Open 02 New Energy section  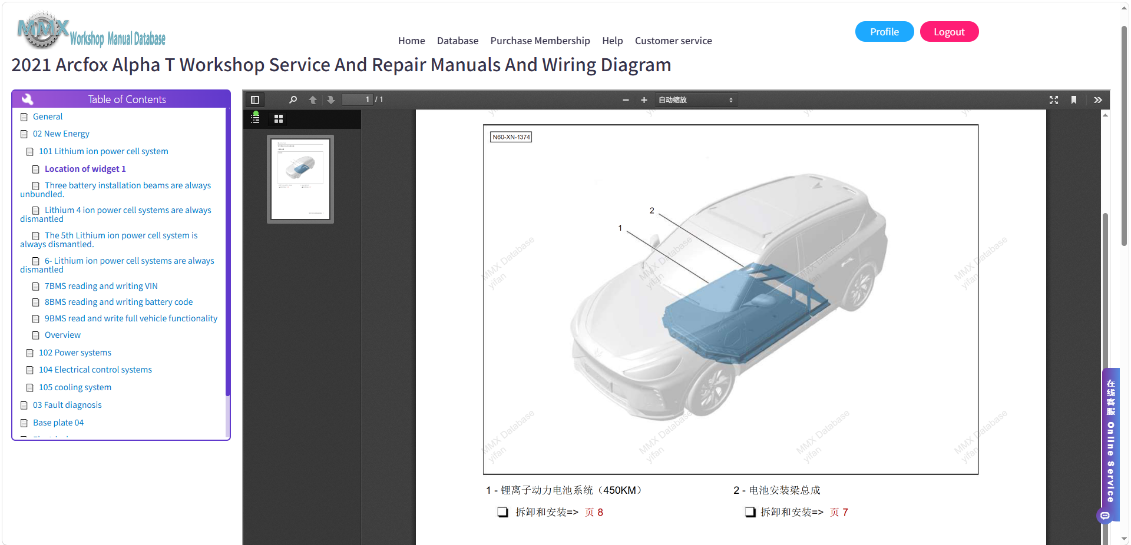coord(61,134)
